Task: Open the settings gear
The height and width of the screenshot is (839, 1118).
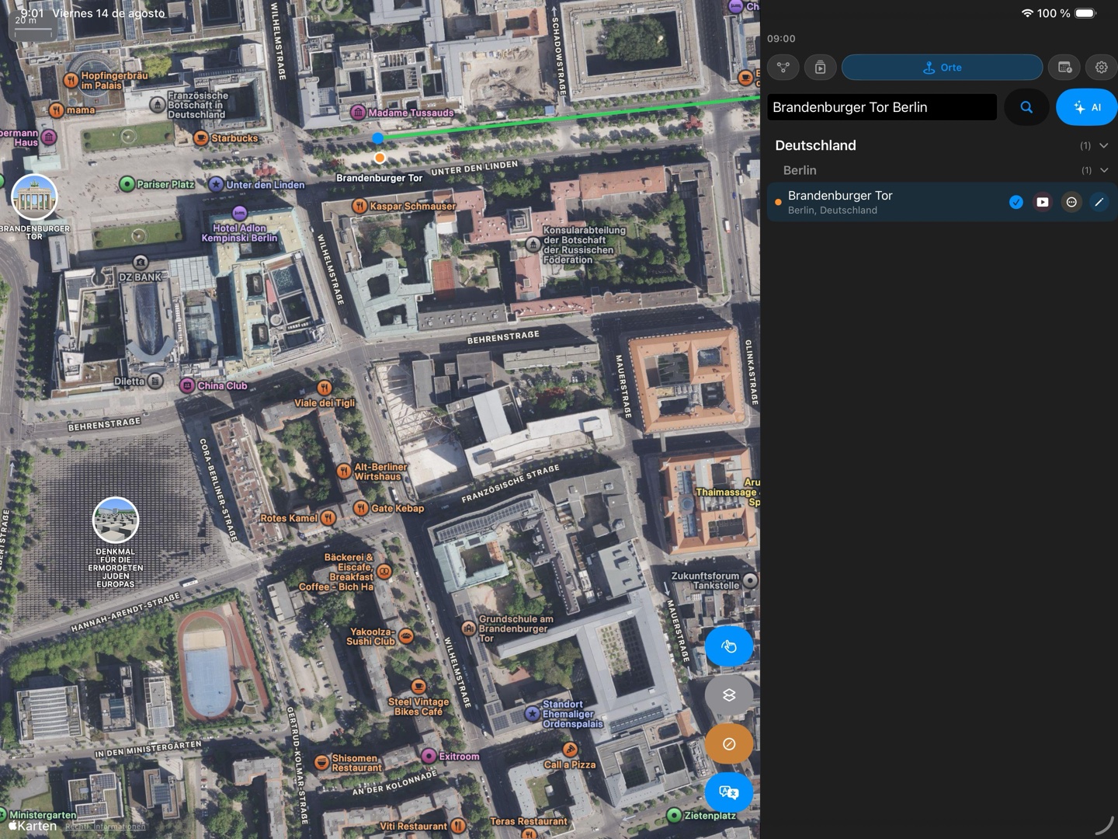Action: pos(1101,68)
